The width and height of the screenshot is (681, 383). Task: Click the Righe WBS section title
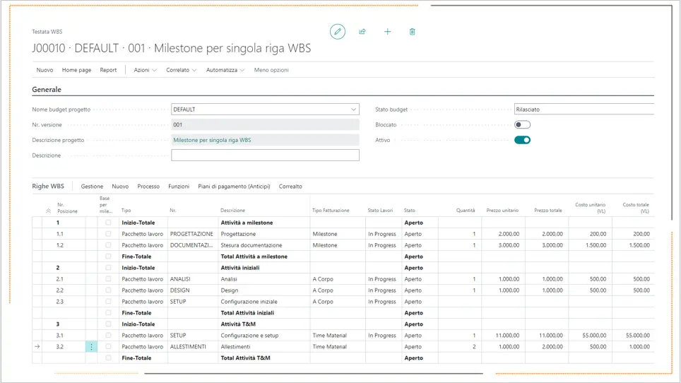point(48,186)
